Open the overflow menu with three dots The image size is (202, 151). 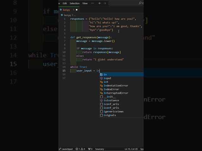pyautogui.click(x=92, y=3)
